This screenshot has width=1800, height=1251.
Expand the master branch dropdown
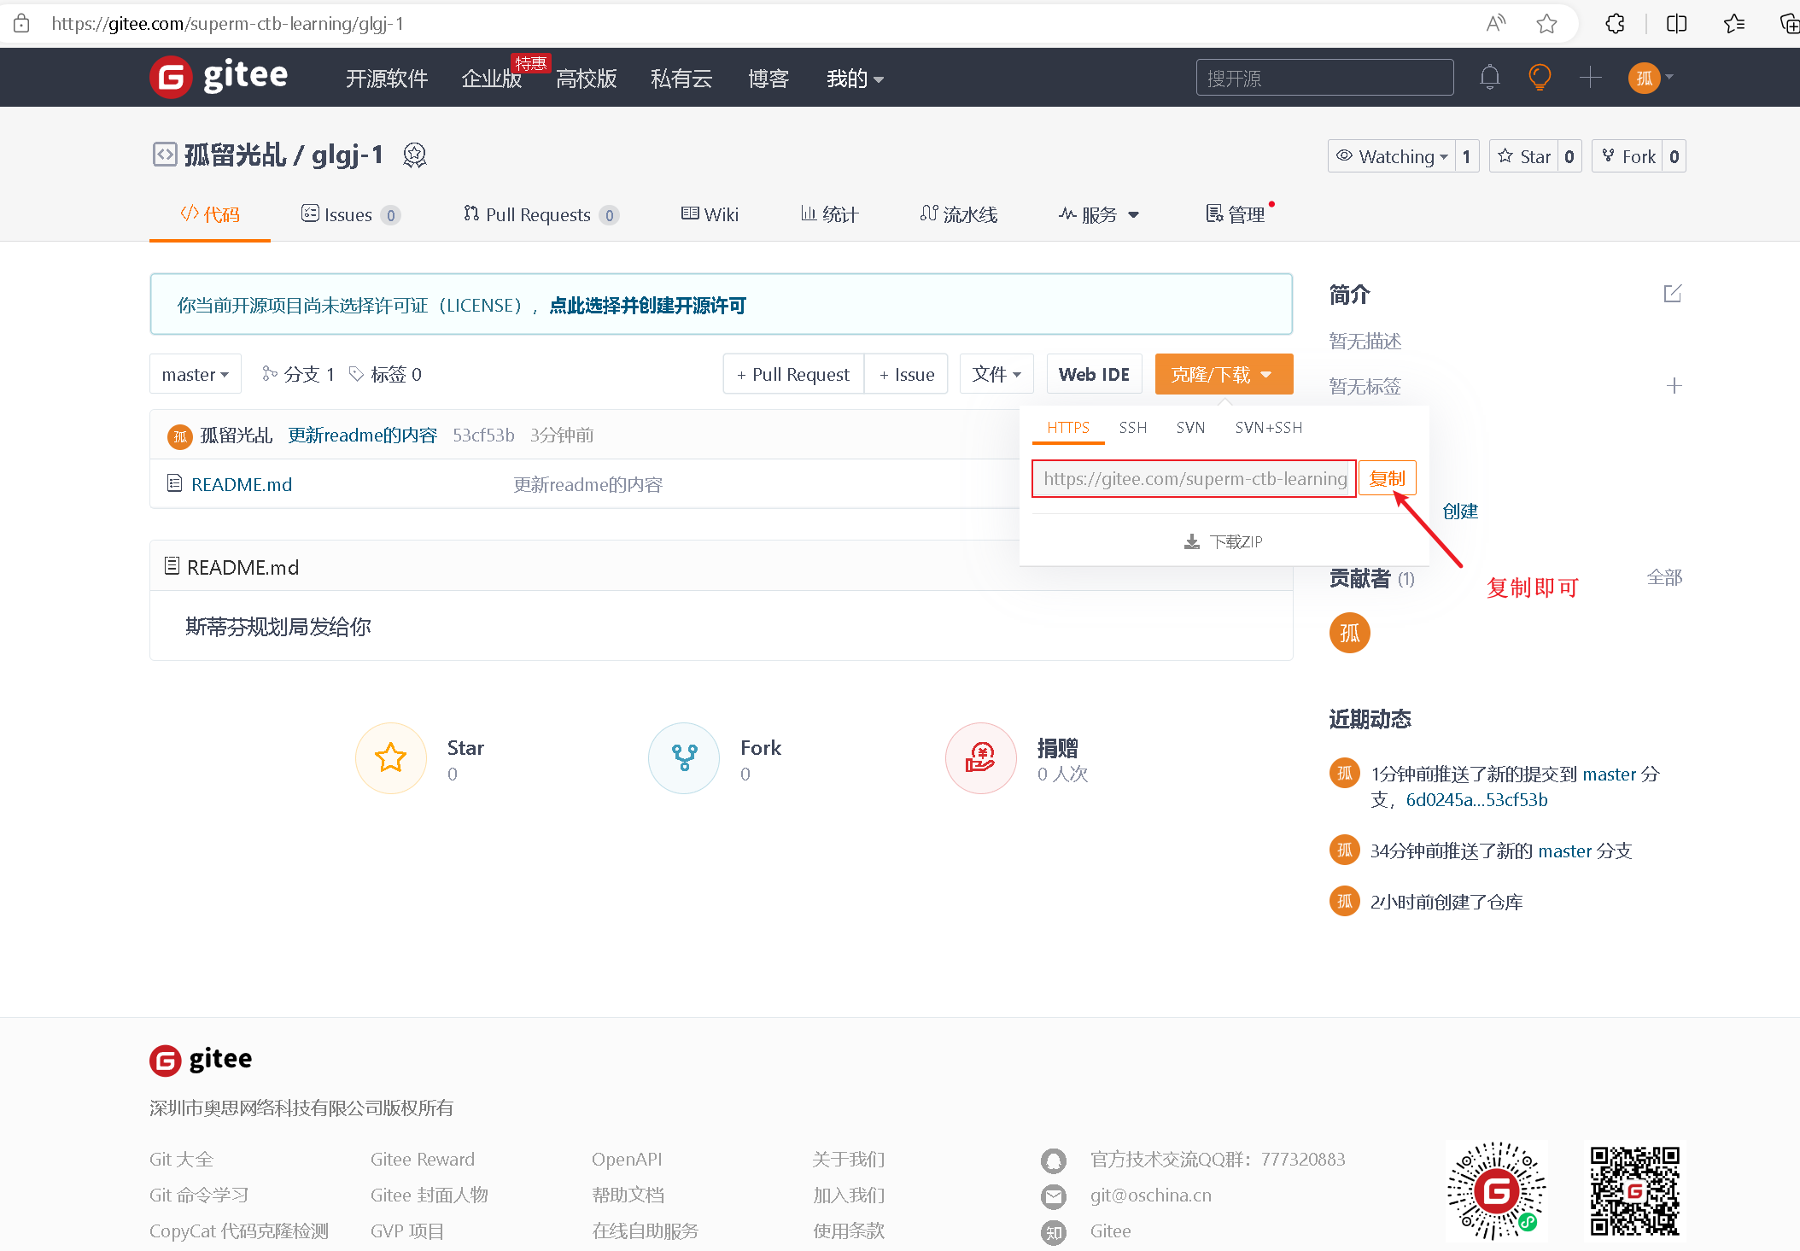point(196,374)
